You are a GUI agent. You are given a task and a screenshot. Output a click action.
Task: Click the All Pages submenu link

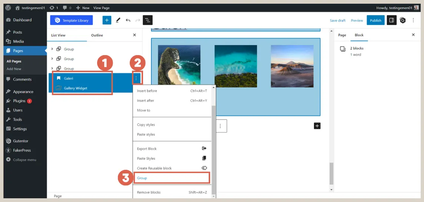click(14, 61)
